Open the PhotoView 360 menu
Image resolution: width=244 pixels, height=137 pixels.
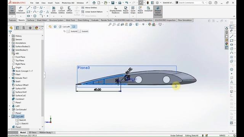point(68,3)
